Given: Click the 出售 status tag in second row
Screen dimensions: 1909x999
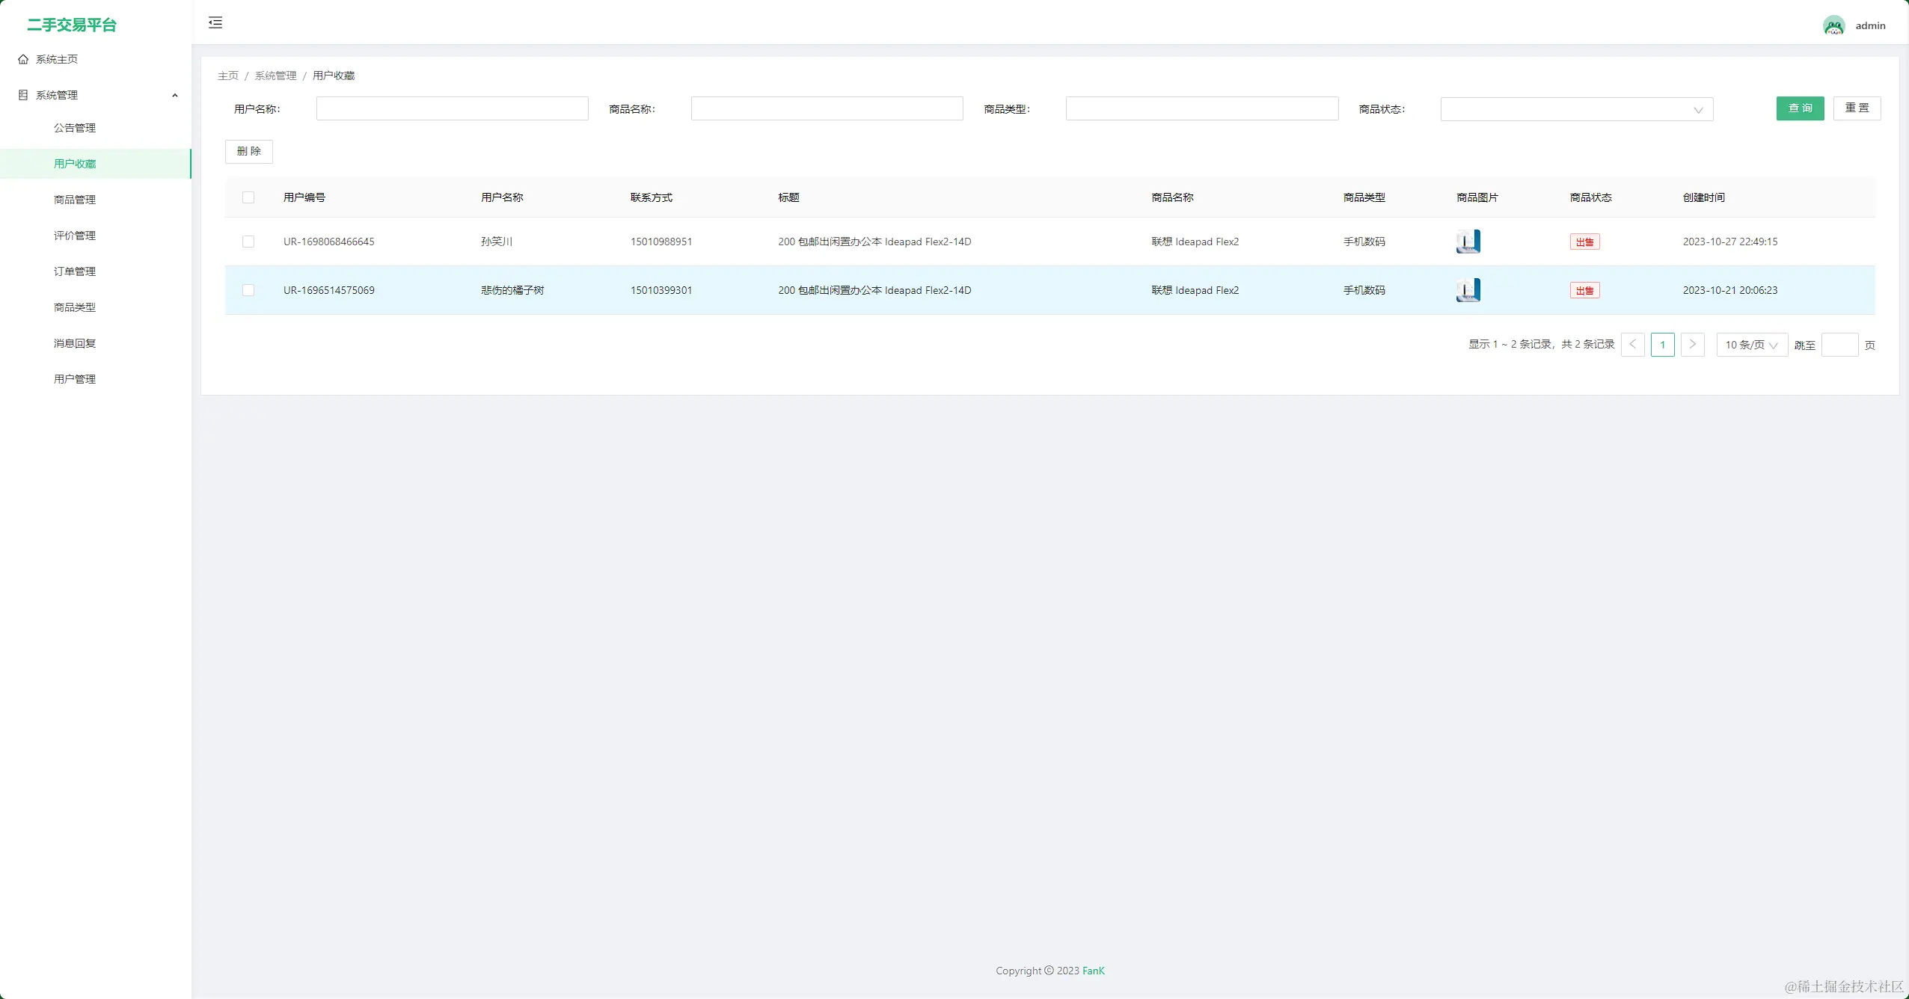Looking at the screenshot, I should [x=1584, y=290].
